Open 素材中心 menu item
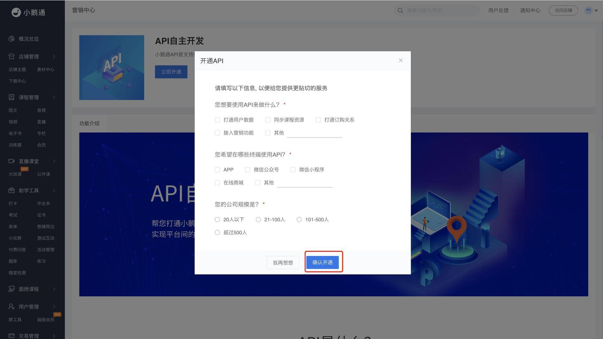This screenshot has height=339, width=603. [x=46, y=69]
